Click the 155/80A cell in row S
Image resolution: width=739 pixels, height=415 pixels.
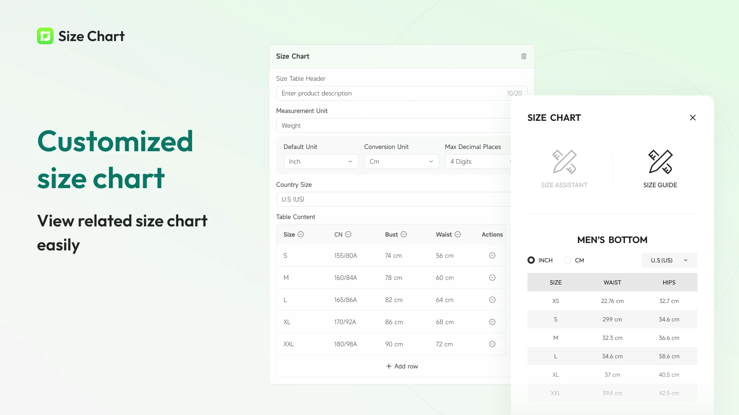[x=345, y=255]
